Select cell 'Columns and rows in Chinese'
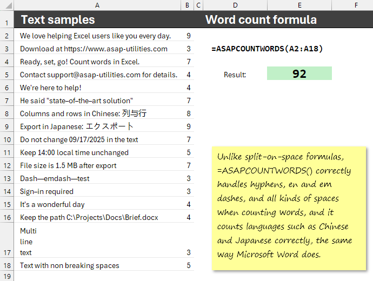 tap(97, 113)
